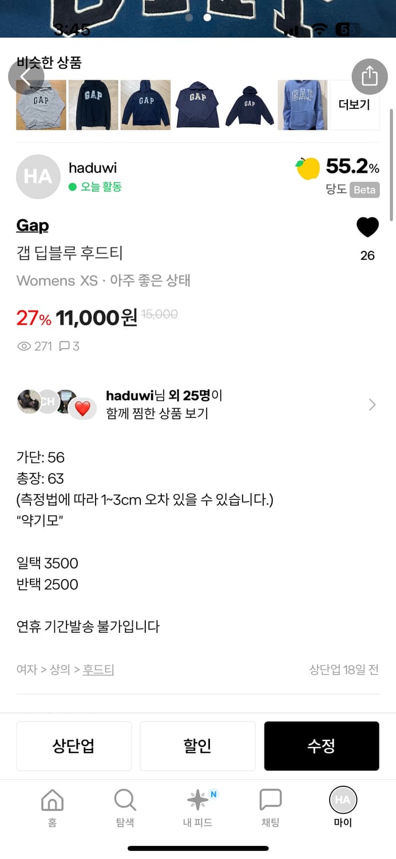Open the comments speech bubble icon

click(x=65, y=346)
